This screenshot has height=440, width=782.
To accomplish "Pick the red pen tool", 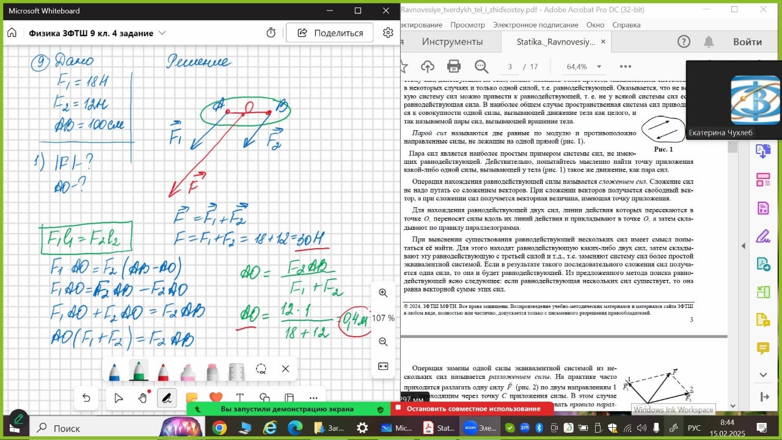I will (x=163, y=371).
